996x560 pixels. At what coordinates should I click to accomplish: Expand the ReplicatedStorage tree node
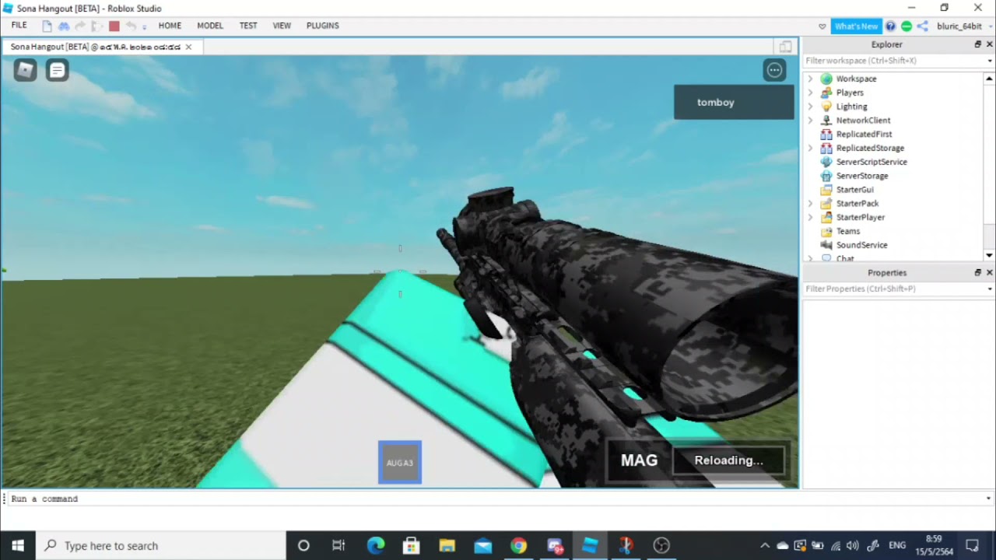810,148
